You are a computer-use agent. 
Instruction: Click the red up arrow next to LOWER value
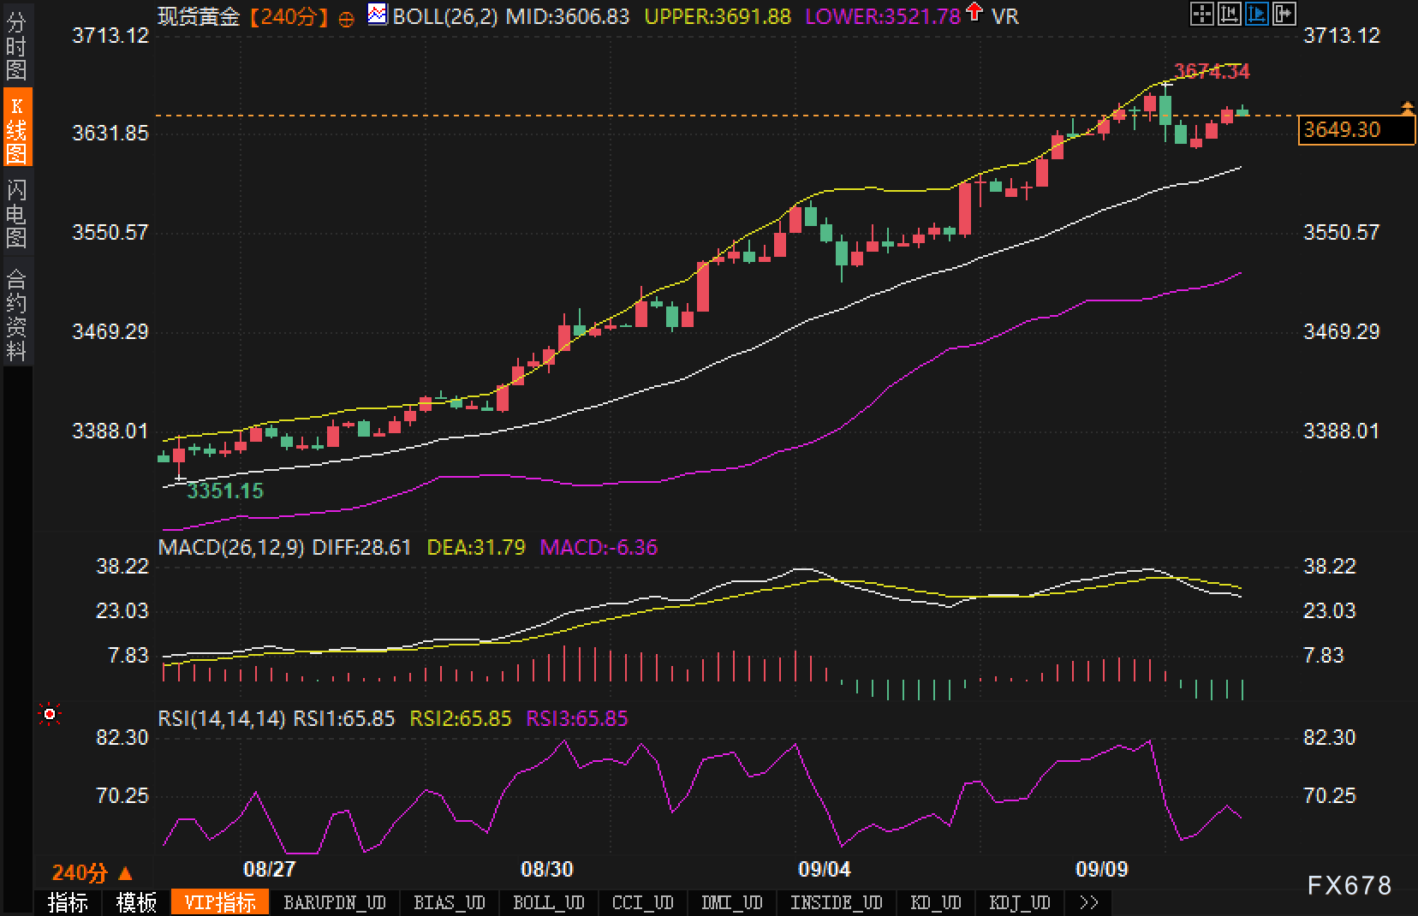tap(974, 13)
